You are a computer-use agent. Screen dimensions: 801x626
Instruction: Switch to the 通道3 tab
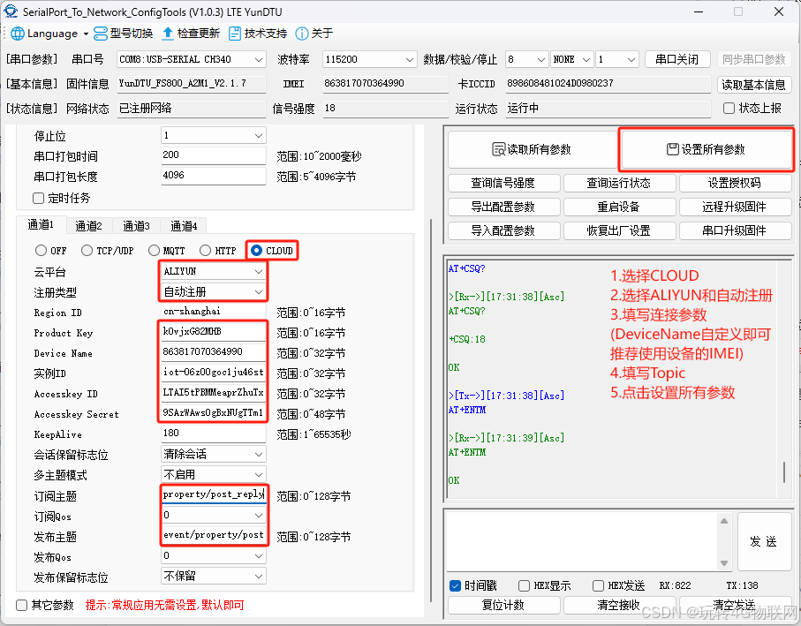[136, 226]
